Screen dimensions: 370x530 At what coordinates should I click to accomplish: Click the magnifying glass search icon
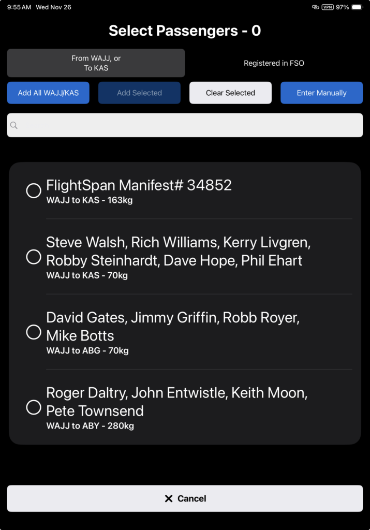point(14,125)
